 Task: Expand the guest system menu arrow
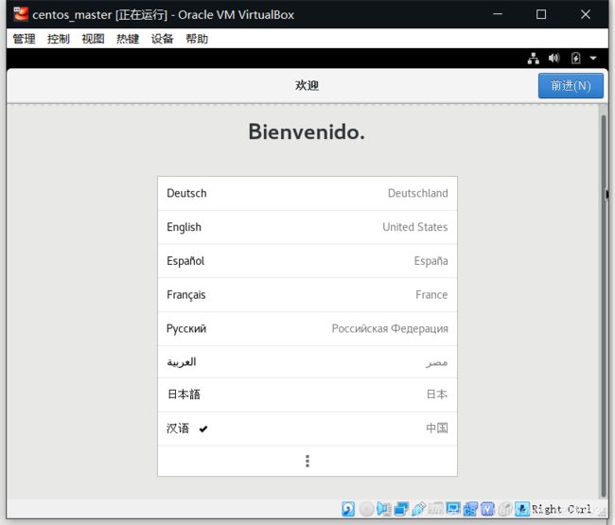pos(593,59)
